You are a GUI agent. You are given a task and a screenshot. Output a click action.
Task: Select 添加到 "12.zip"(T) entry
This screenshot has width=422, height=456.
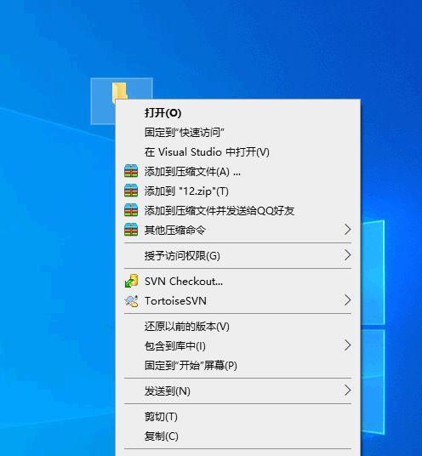click(x=237, y=191)
